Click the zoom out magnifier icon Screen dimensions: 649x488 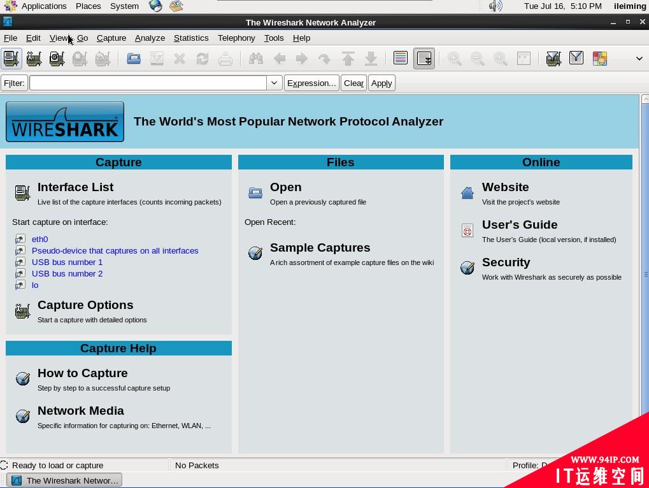point(478,59)
